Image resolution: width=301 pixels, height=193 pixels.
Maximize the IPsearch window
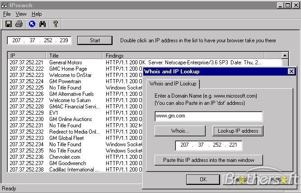288,5
